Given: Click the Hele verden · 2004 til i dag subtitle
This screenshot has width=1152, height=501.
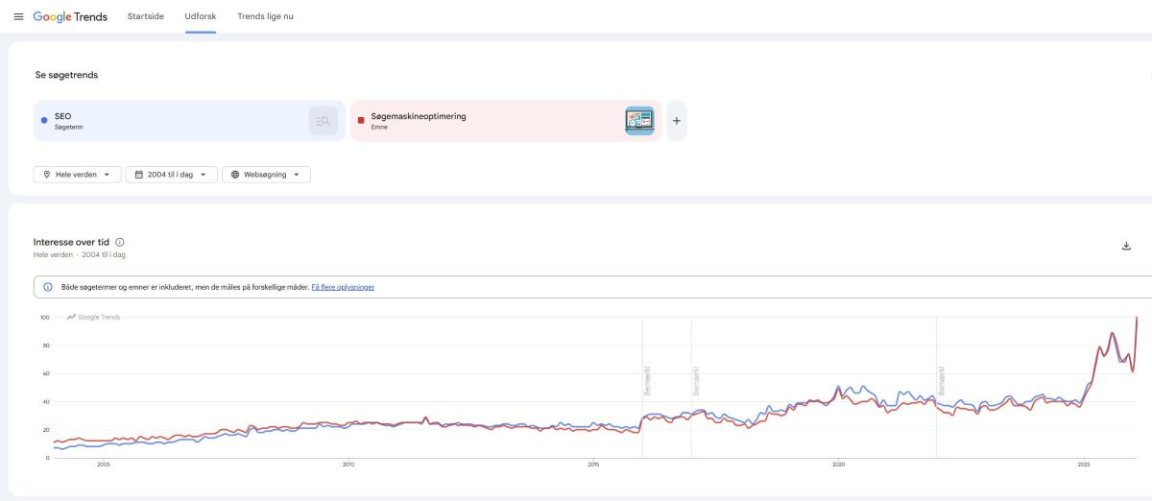Looking at the screenshot, I should pos(80,255).
